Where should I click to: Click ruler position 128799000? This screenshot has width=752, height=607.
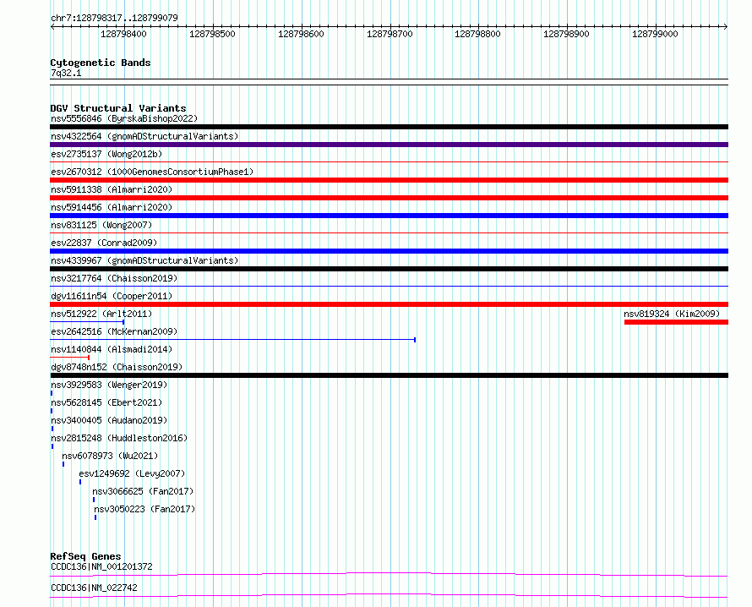point(655,34)
